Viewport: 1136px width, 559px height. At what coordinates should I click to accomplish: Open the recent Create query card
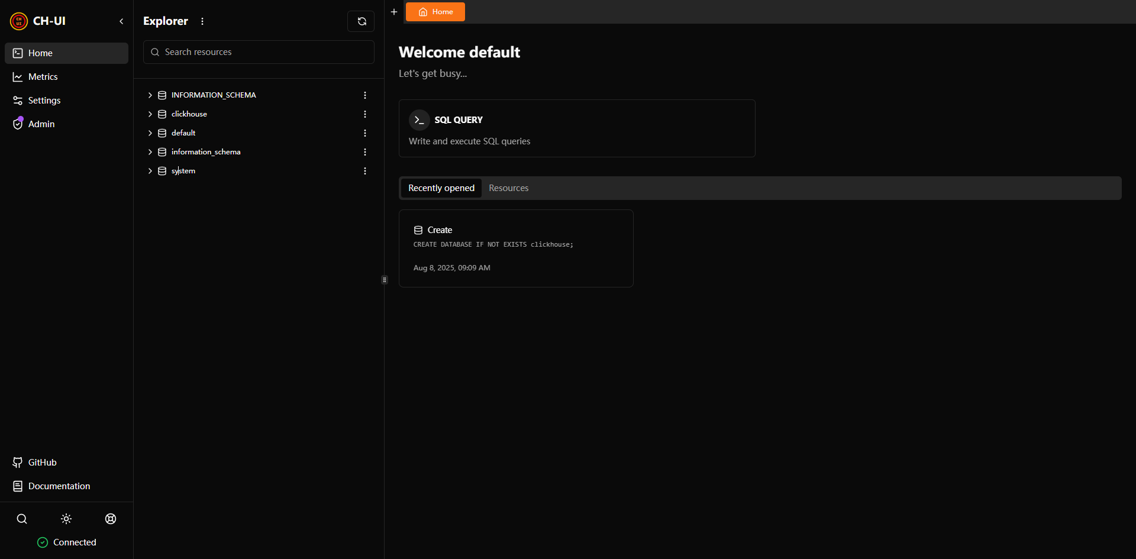pos(516,248)
